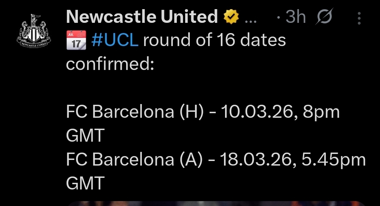Click the word "confirmed:" in the tweet

(x=110, y=64)
